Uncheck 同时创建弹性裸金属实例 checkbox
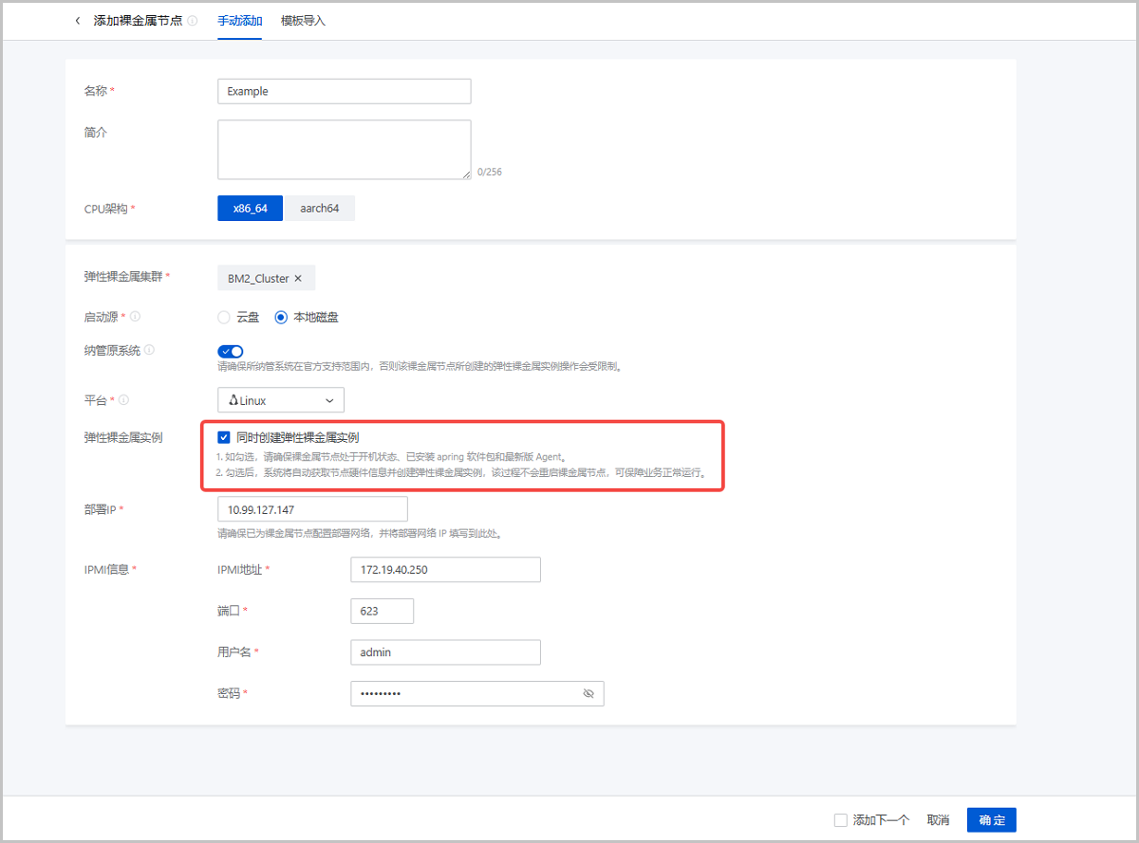 pos(224,437)
